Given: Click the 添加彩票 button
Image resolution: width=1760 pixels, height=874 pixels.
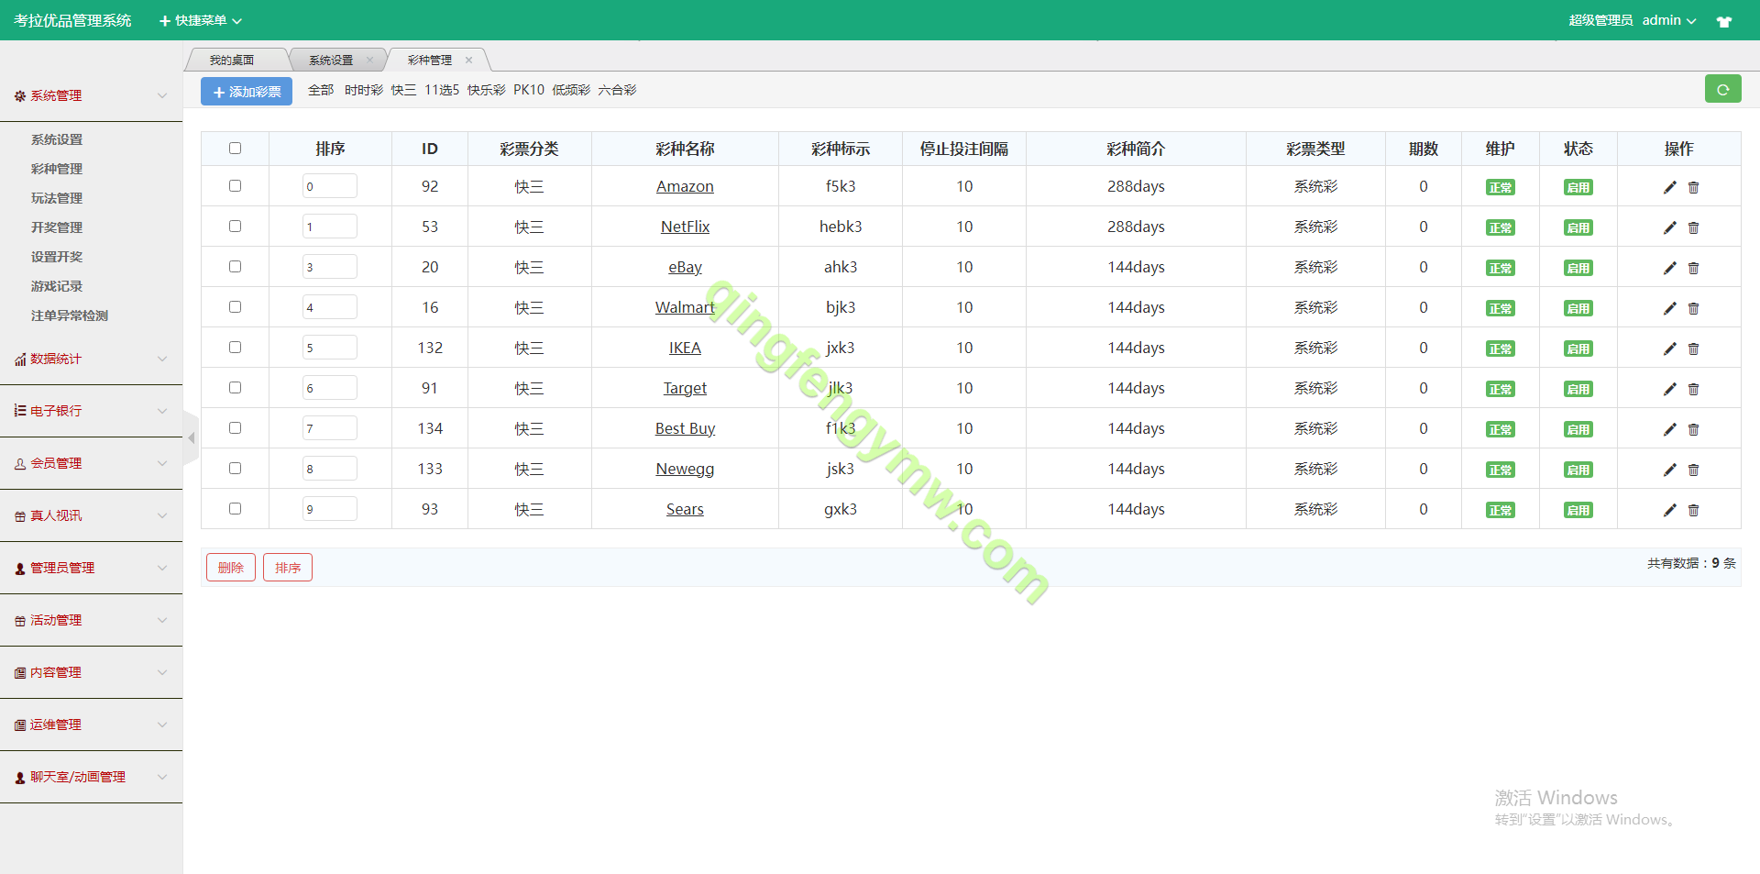Looking at the screenshot, I should click(247, 92).
